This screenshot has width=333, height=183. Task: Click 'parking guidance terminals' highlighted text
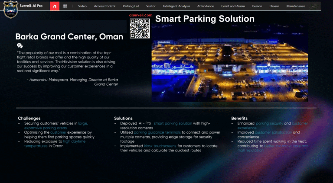tap(157, 132)
